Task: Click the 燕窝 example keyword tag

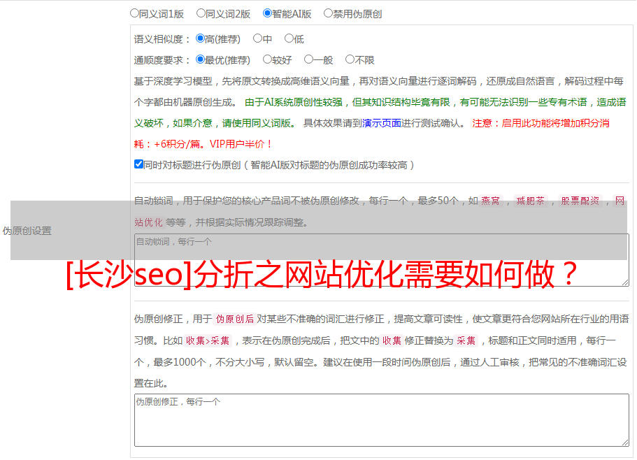Action: pyautogui.click(x=495, y=201)
